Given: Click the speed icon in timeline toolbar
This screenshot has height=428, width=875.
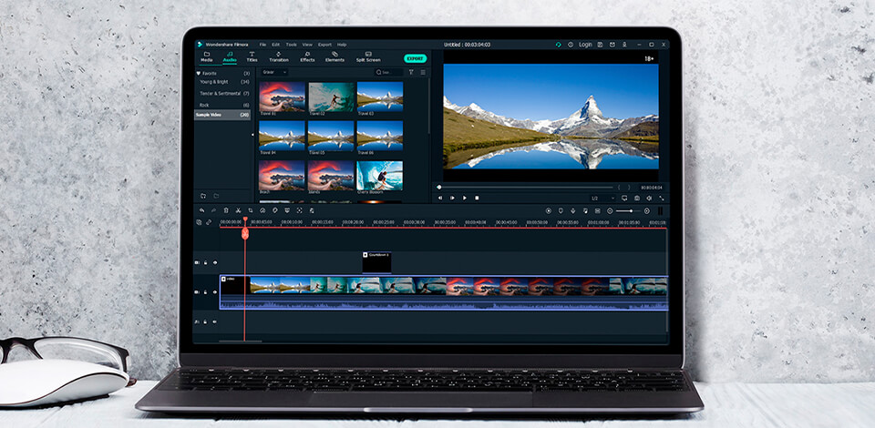Looking at the screenshot, I should click(x=262, y=210).
